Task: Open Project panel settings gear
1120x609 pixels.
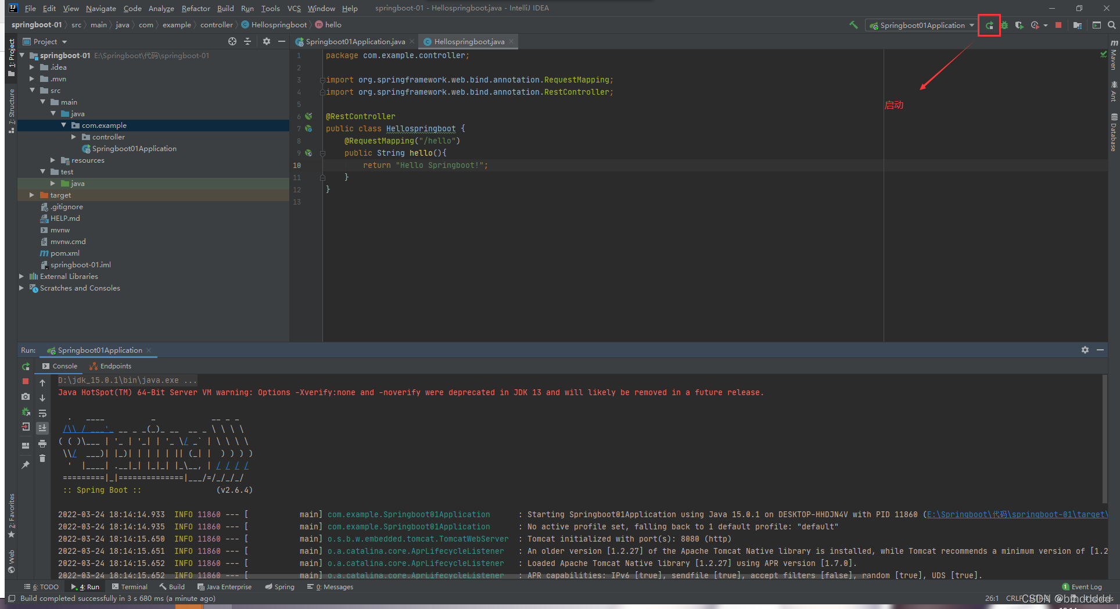Action: (267, 41)
